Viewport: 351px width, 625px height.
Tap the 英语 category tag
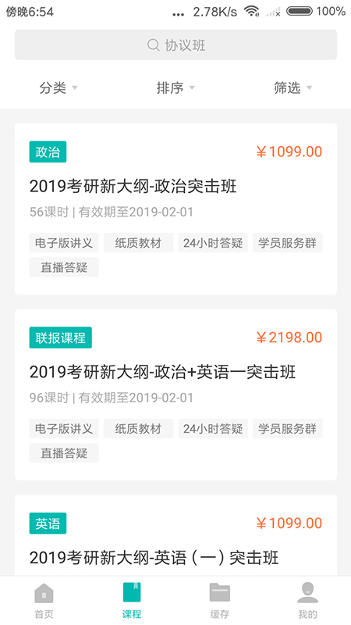tap(48, 523)
